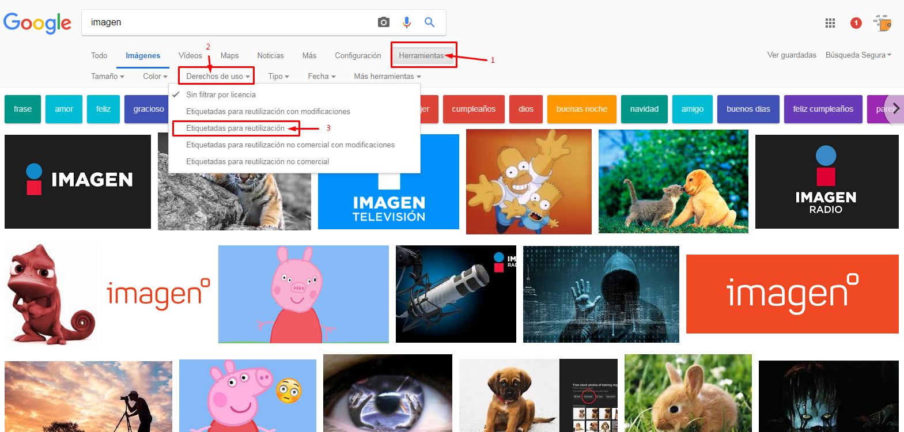Open the studio microphone image
The height and width of the screenshot is (432, 904).
click(456, 294)
